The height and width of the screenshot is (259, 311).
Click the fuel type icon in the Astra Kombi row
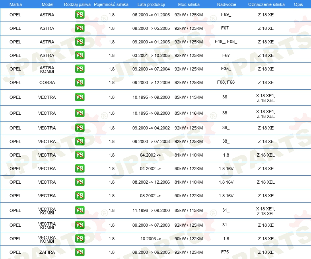80,69
